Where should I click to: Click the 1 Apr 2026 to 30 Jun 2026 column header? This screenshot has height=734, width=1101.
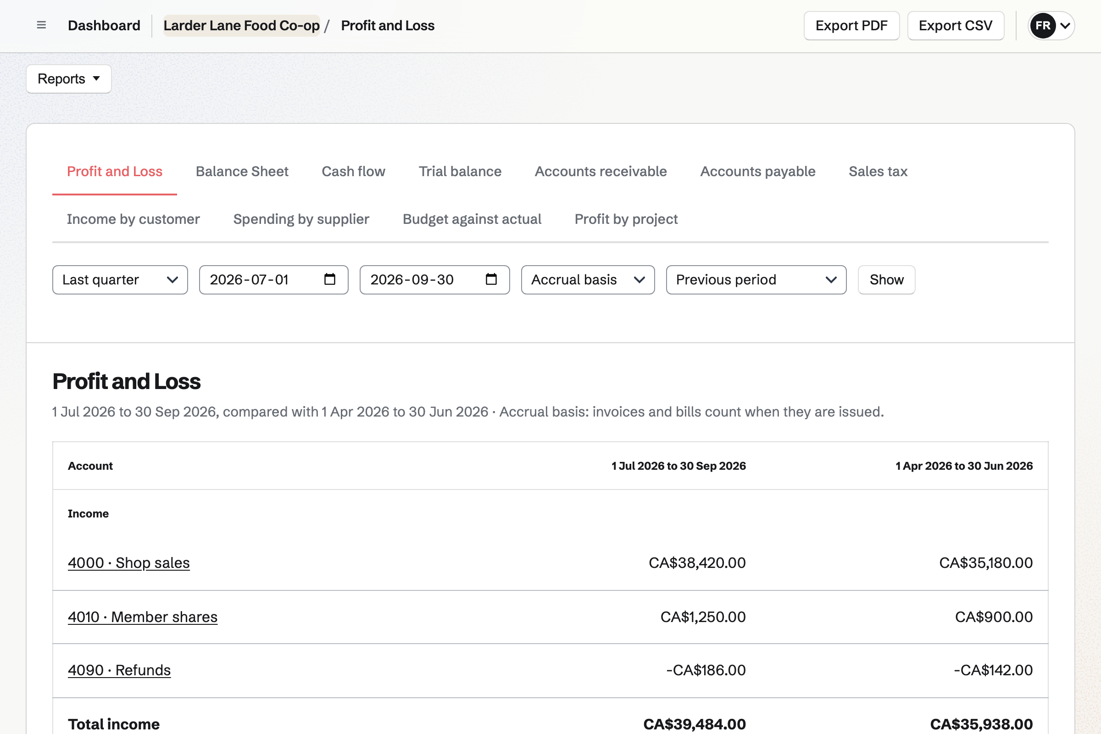click(964, 466)
